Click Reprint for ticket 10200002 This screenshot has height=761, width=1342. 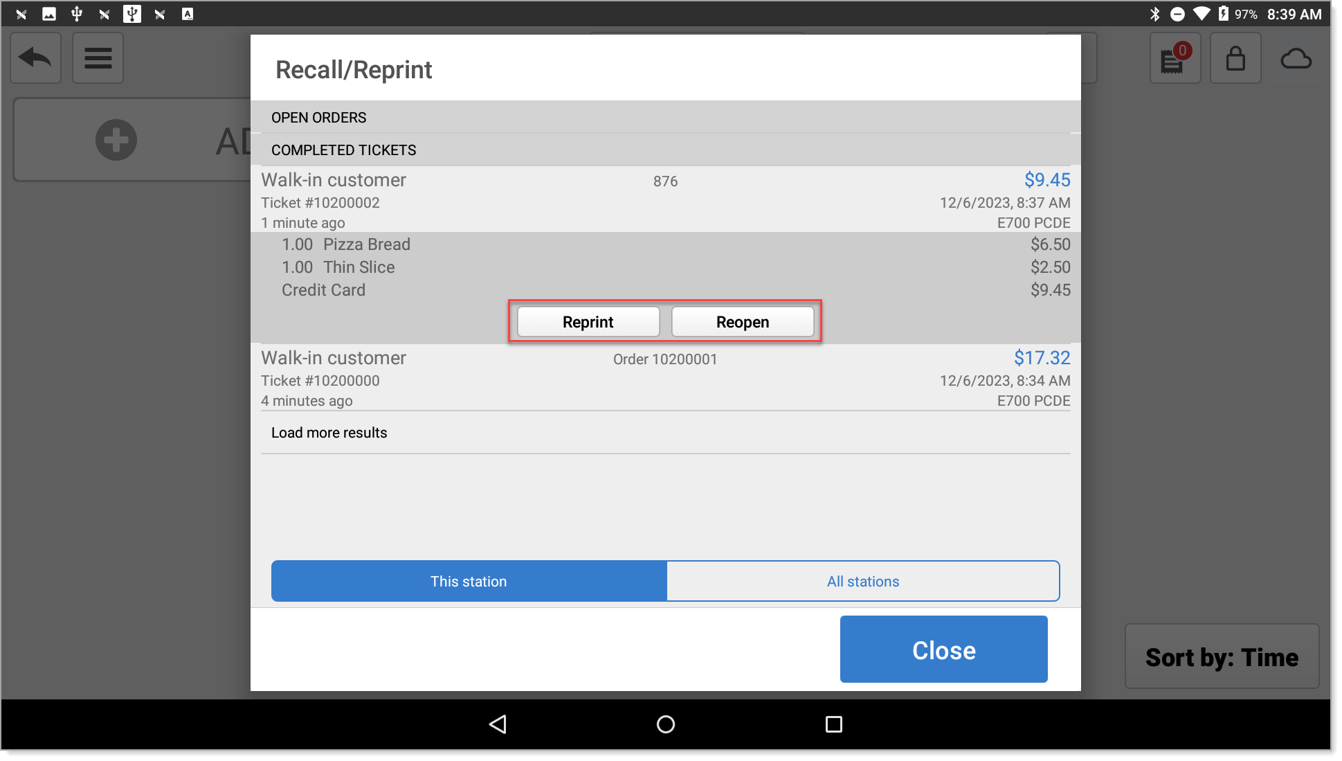[x=587, y=322]
